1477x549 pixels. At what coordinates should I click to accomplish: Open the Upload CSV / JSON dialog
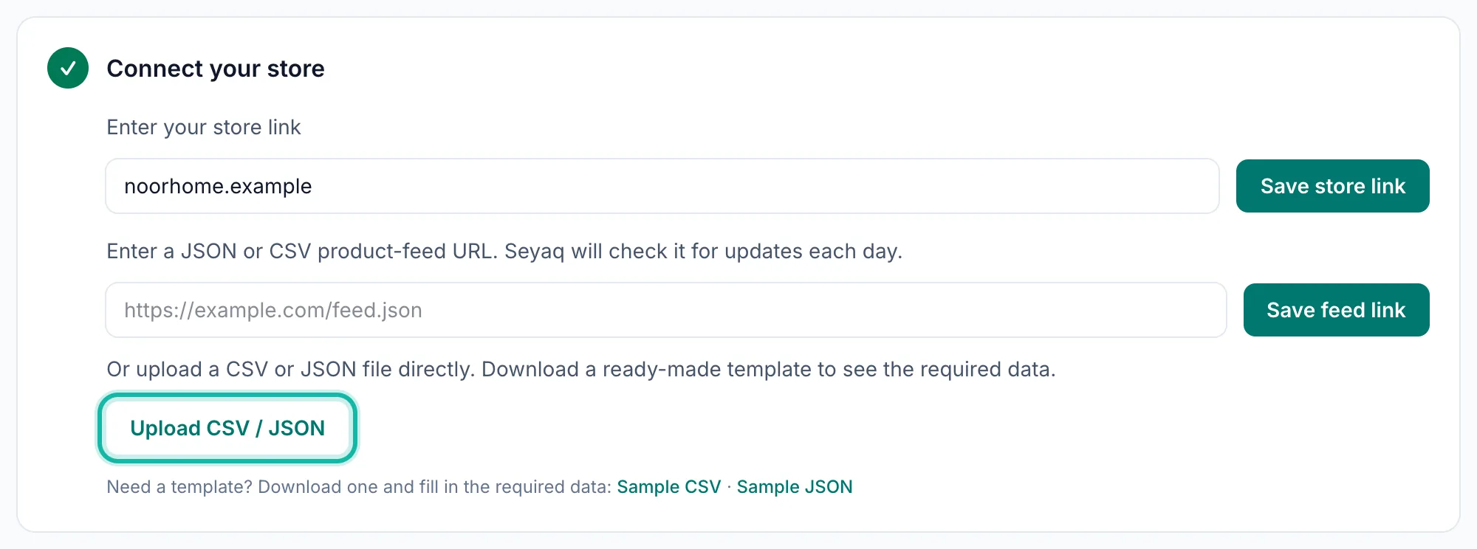227,428
